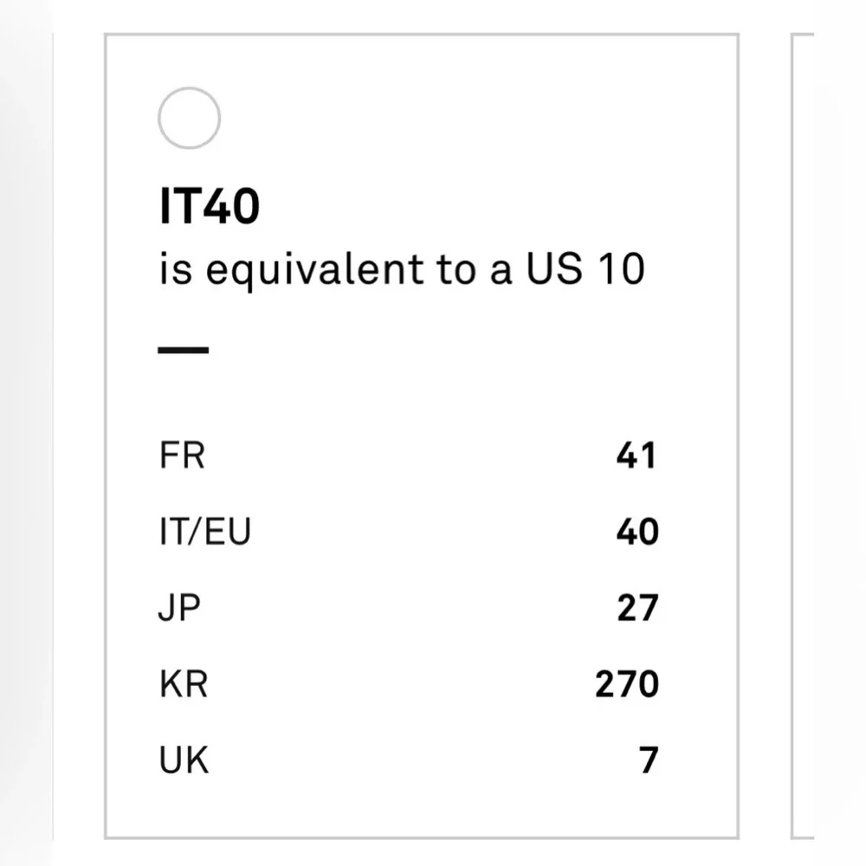866x866 pixels.
Task: Click the blank space between JP and 27
Action: [409, 608]
